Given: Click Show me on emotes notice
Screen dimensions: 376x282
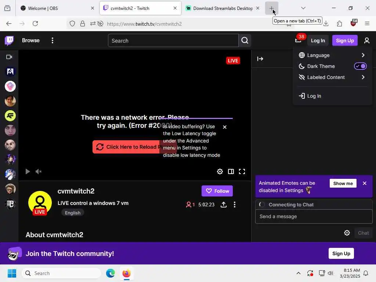Looking at the screenshot, I should coord(343,184).
